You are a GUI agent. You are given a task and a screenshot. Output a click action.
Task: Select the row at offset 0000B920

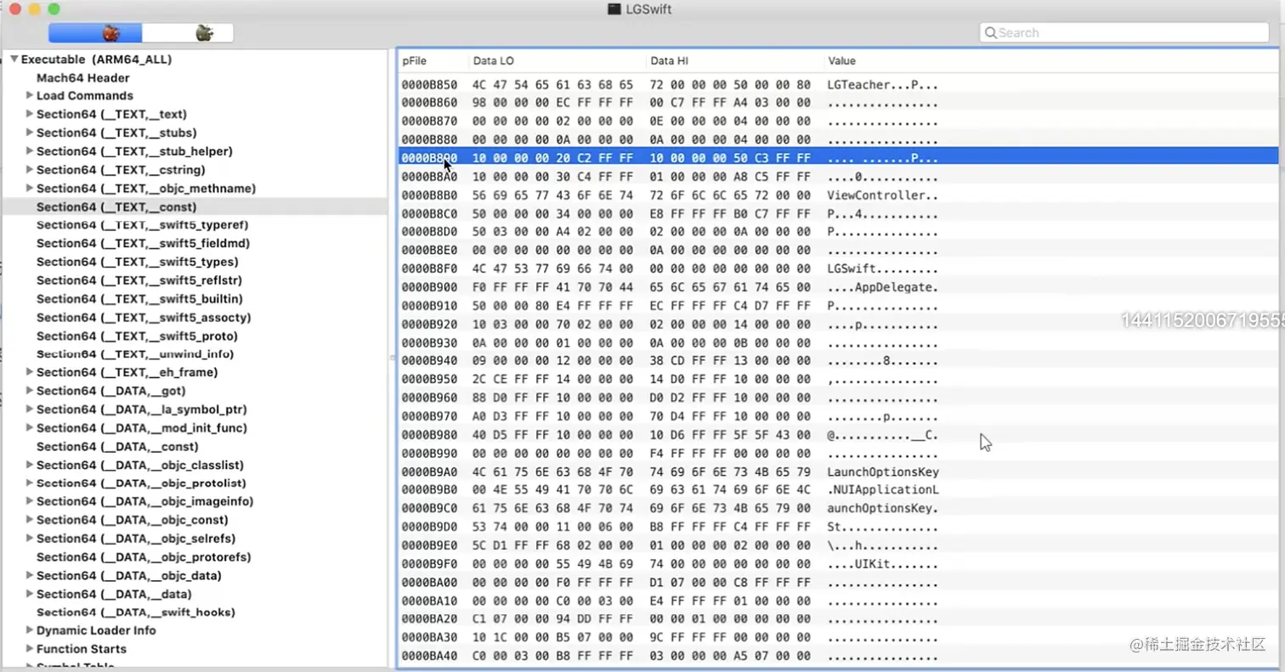click(838, 325)
